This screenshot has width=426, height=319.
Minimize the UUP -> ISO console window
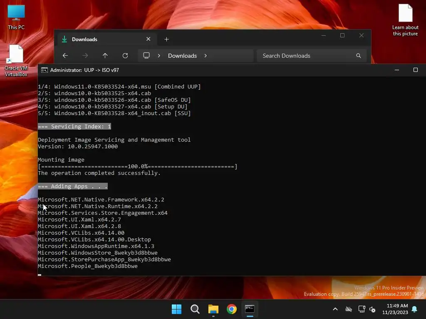click(396, 70)
